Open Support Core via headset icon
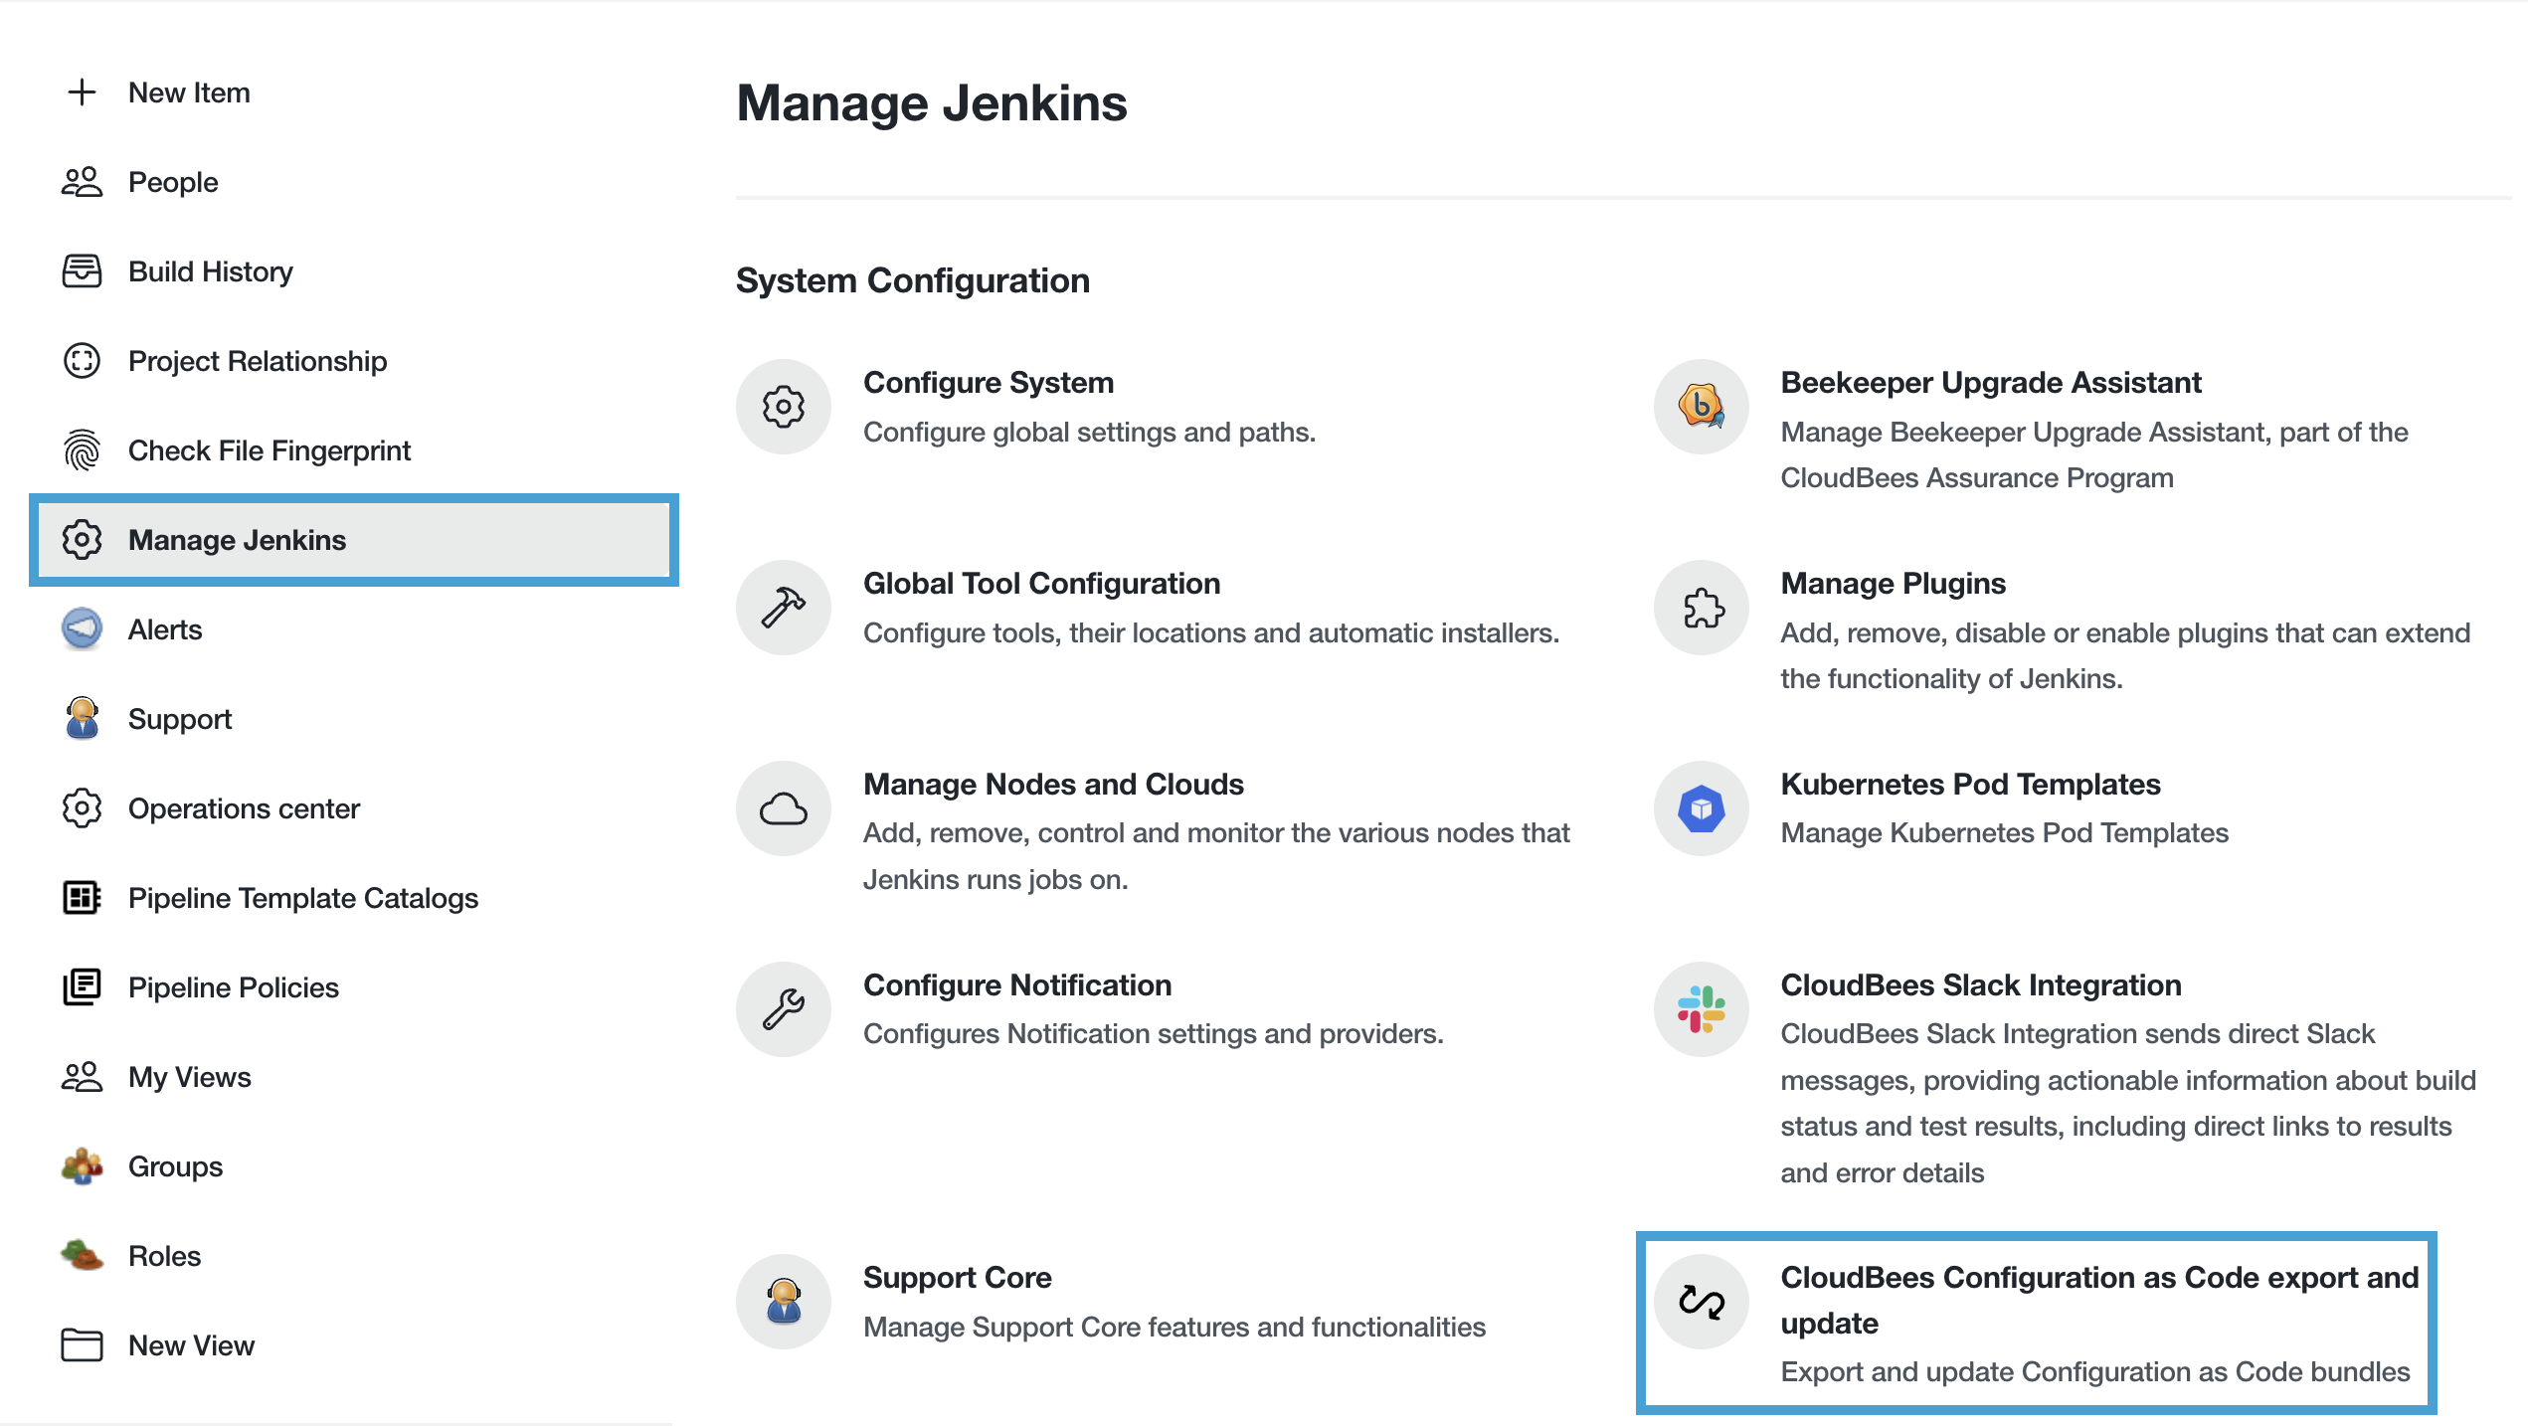This screenshot has height=1426, width=2528. 783,1301
